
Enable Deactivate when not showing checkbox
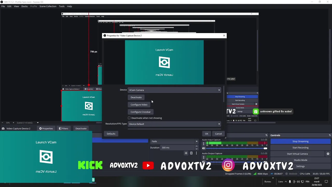(x=129, y=118)
